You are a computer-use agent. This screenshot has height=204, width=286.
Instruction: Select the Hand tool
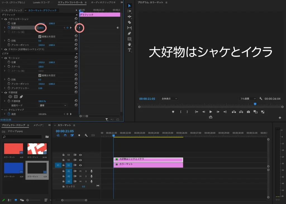tap(129, 44)
